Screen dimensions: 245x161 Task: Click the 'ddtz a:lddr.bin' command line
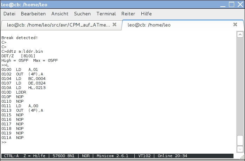tap(22, 51)
